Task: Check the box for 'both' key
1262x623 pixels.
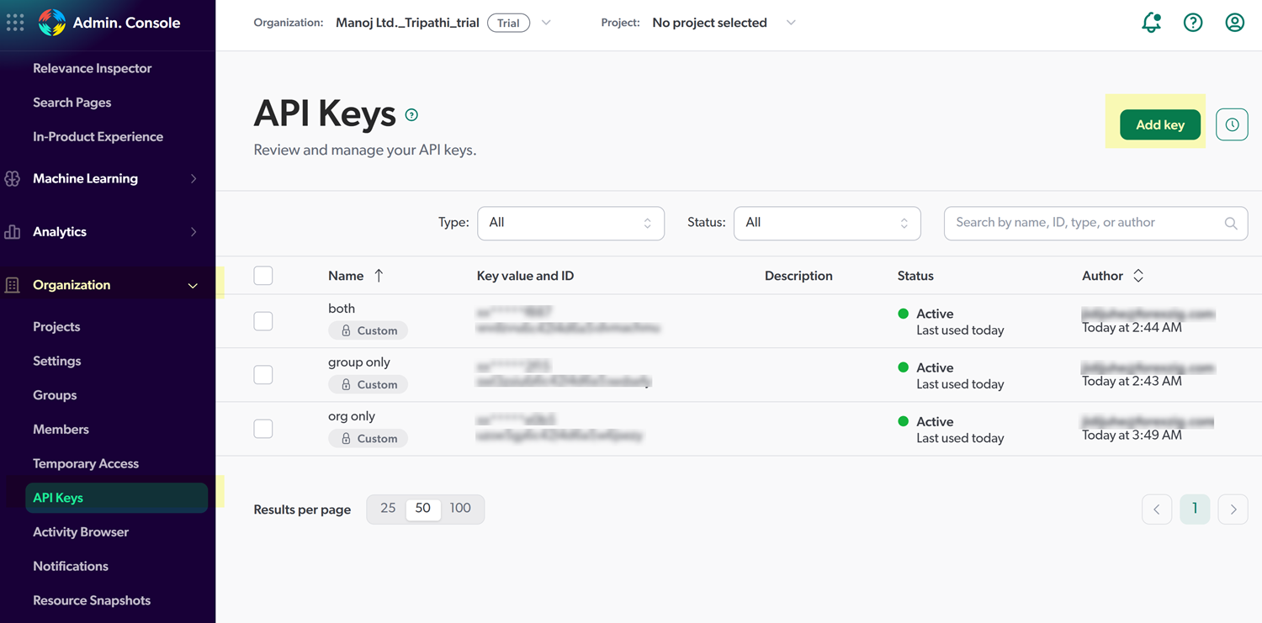Action: point(263,321)
